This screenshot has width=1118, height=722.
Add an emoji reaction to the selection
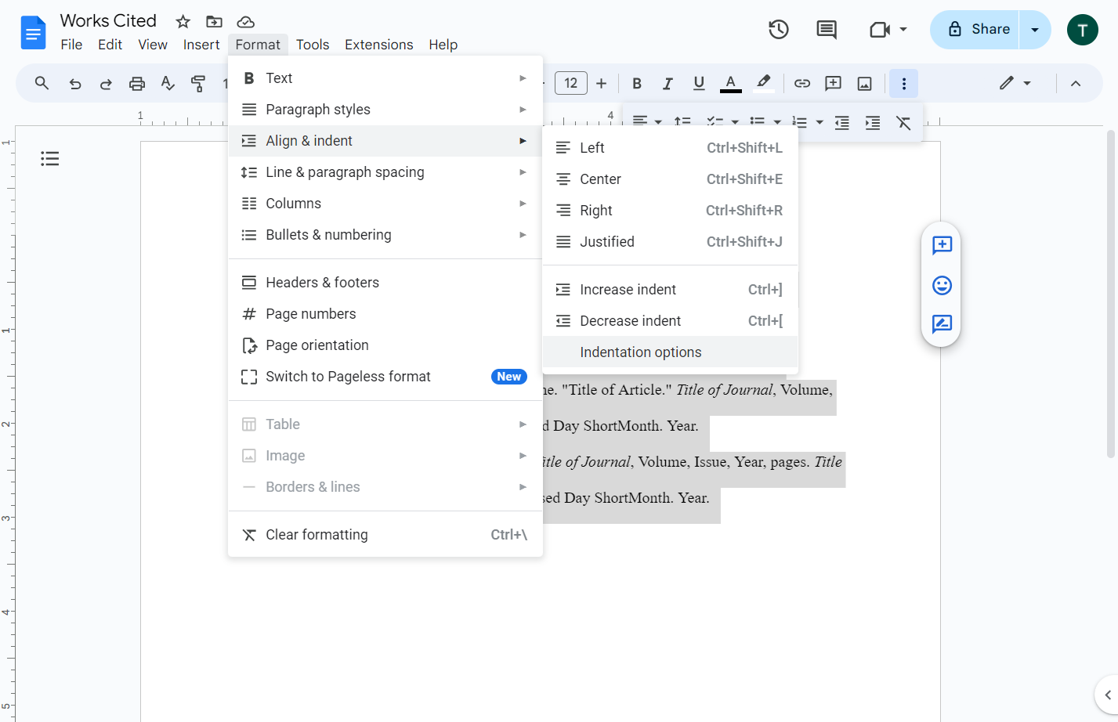tap(942, 285)
